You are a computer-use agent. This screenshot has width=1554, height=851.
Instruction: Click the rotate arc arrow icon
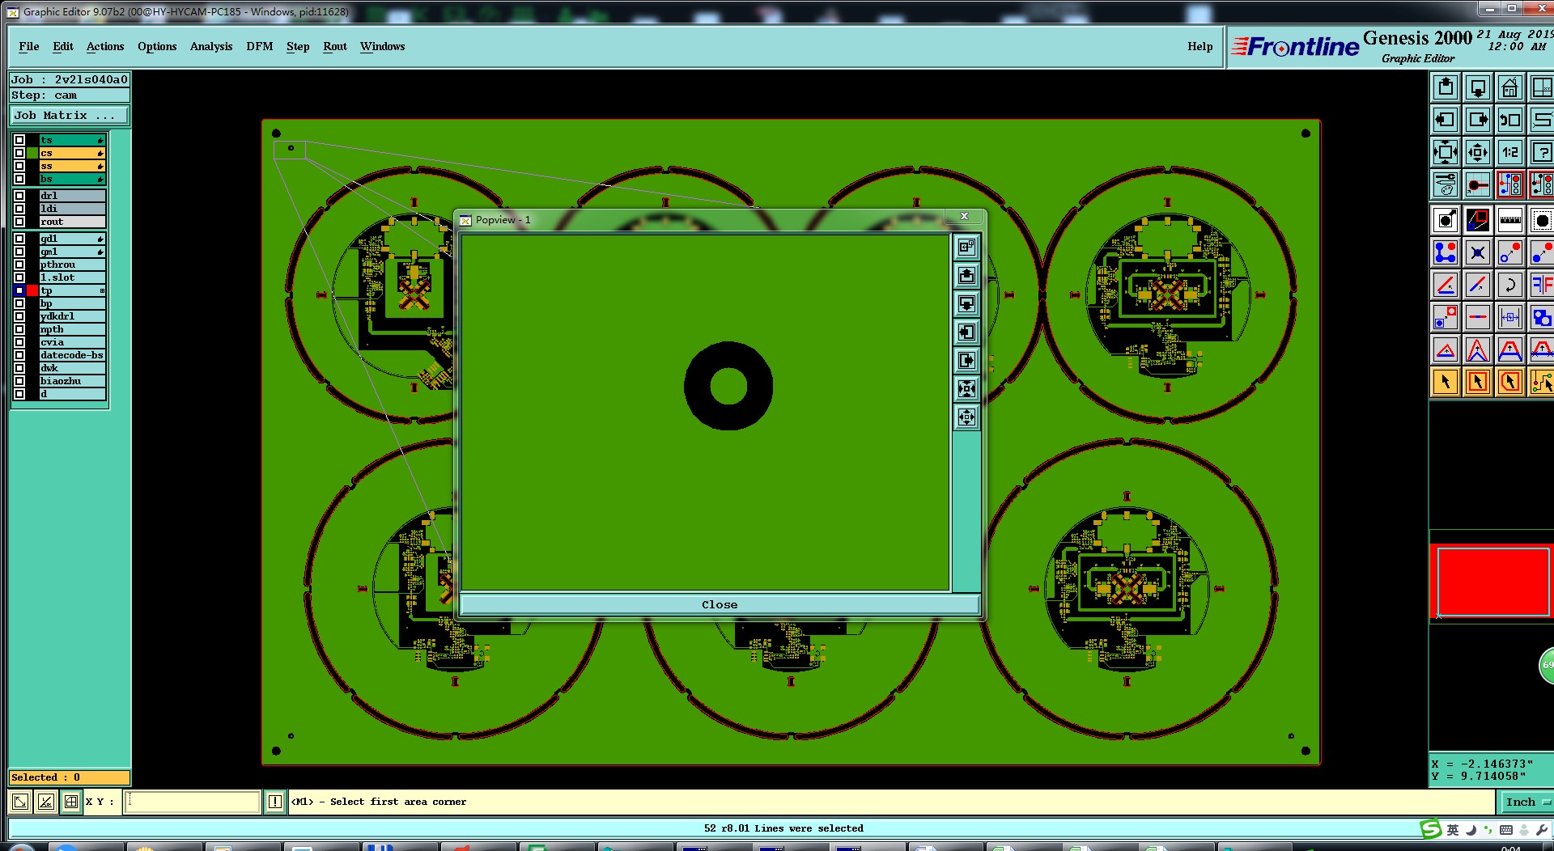tap(1510, 285)
